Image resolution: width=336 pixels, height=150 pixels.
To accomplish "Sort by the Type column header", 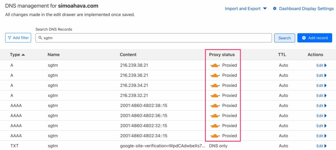I will tap(17, 55).
